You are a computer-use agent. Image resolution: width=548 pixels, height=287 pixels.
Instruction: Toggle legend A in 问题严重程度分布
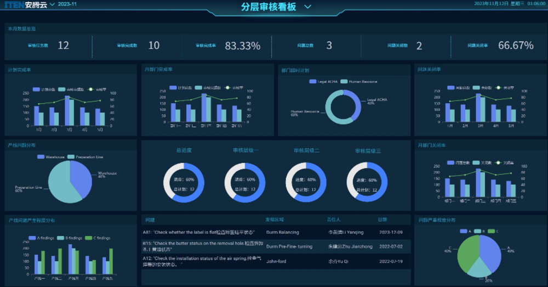[x=466, y=231]
